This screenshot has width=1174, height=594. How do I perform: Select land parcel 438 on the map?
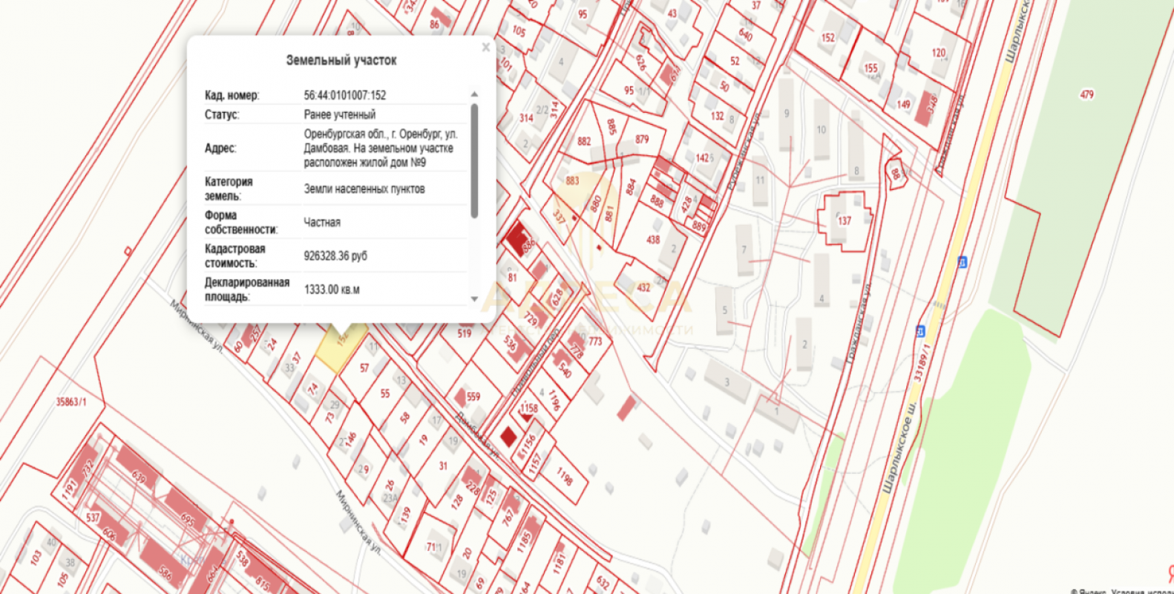click(x=652, y=240)
